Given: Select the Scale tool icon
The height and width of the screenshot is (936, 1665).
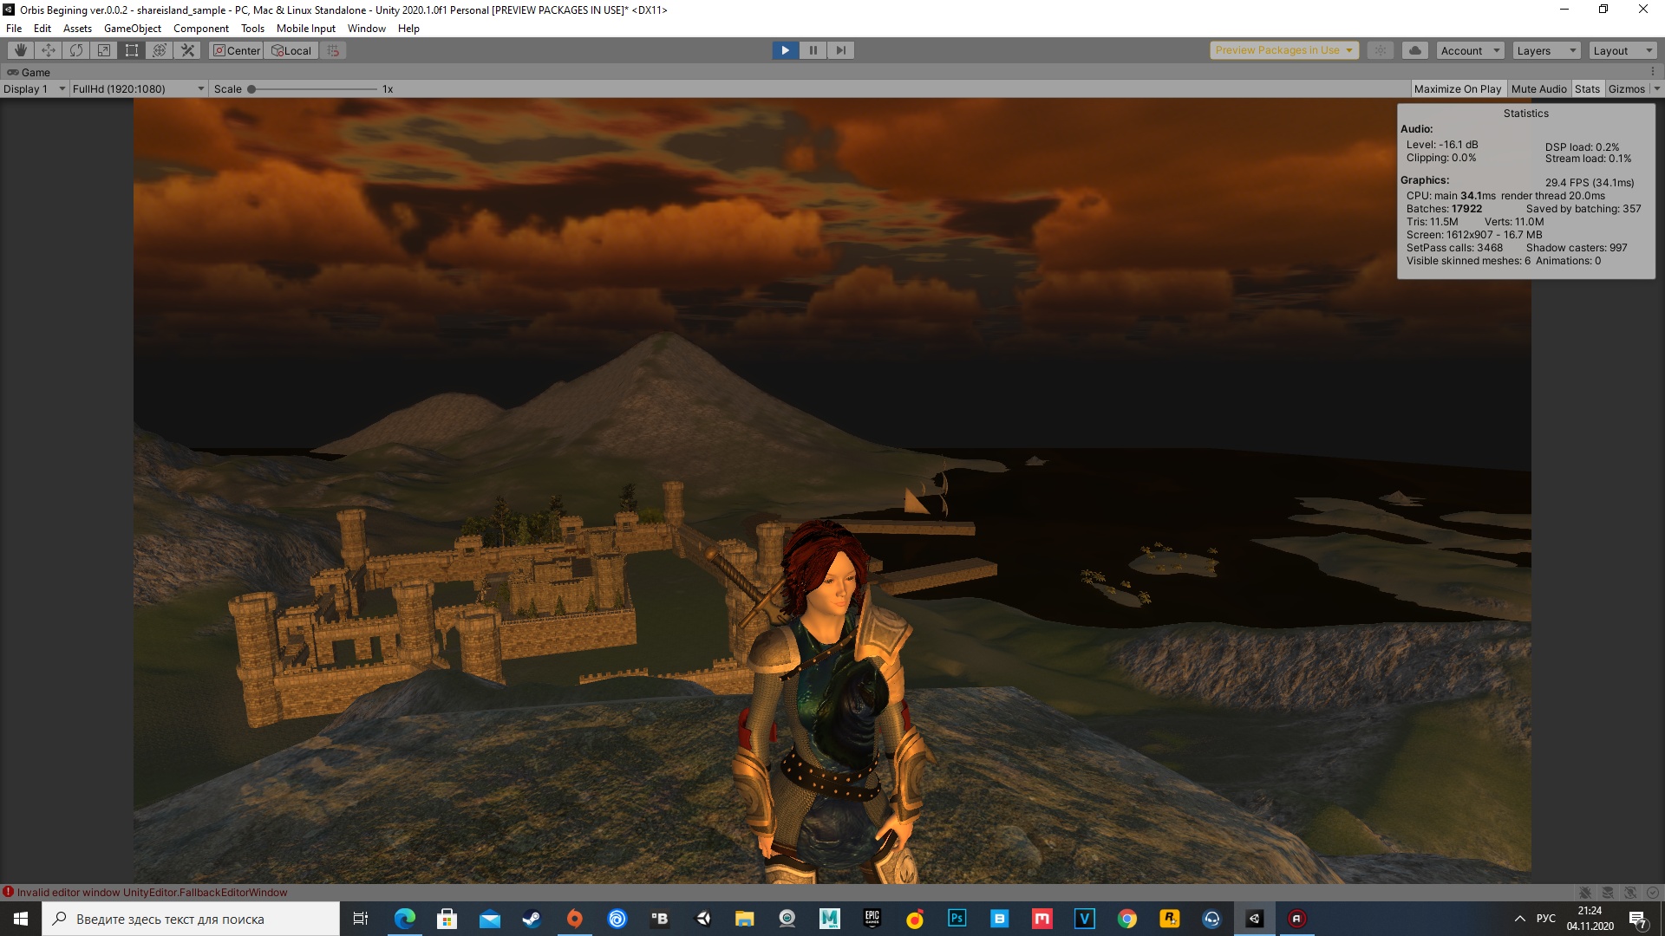Looking at the screenshot, I should click(104, 50).
